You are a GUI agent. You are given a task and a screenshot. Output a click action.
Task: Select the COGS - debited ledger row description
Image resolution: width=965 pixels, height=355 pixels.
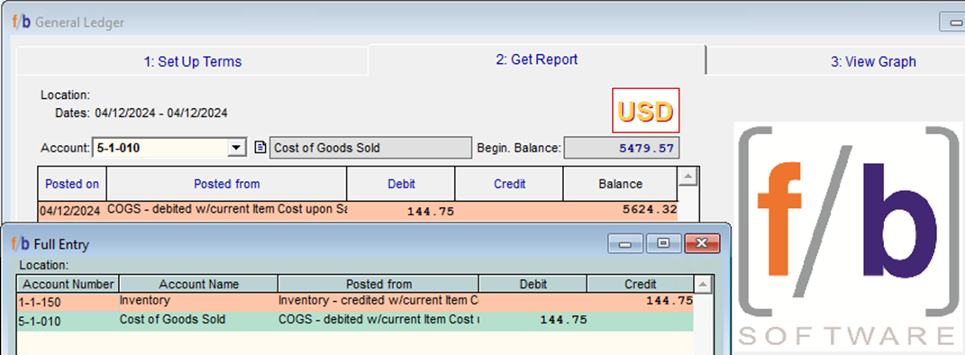pos(227,210)
